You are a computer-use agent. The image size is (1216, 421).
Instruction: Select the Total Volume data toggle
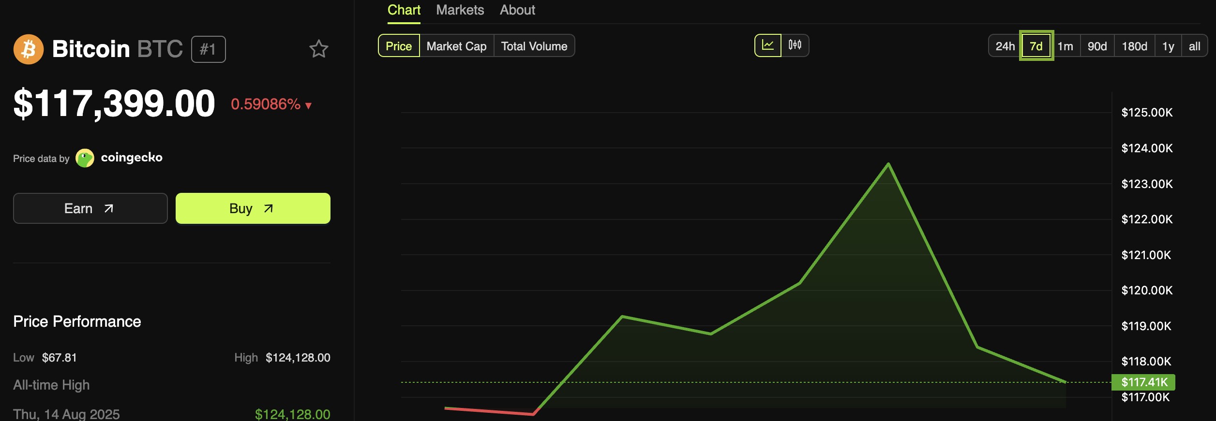534,46
